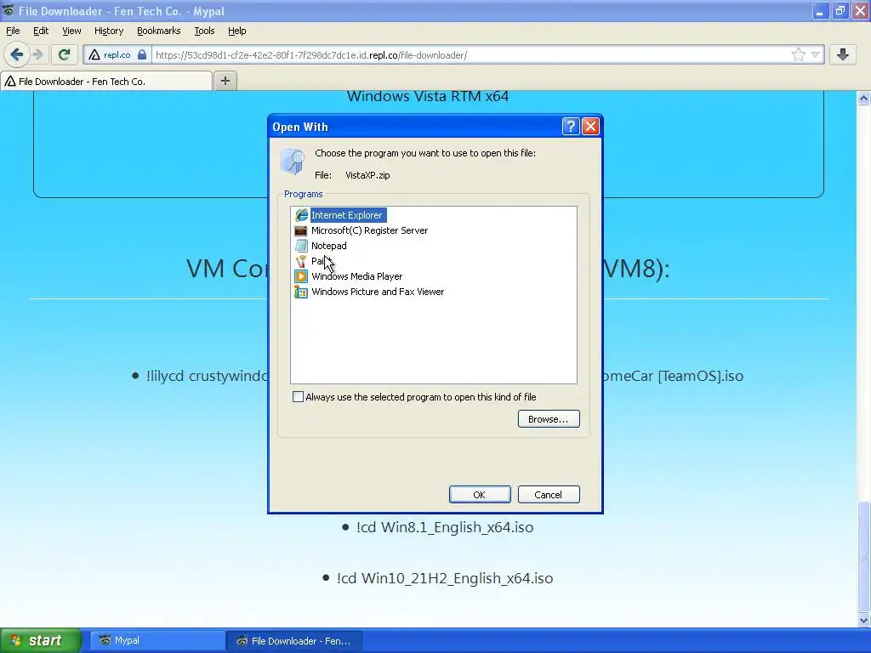Click the page scrollbar down arrow

click(x=864, y=620)
